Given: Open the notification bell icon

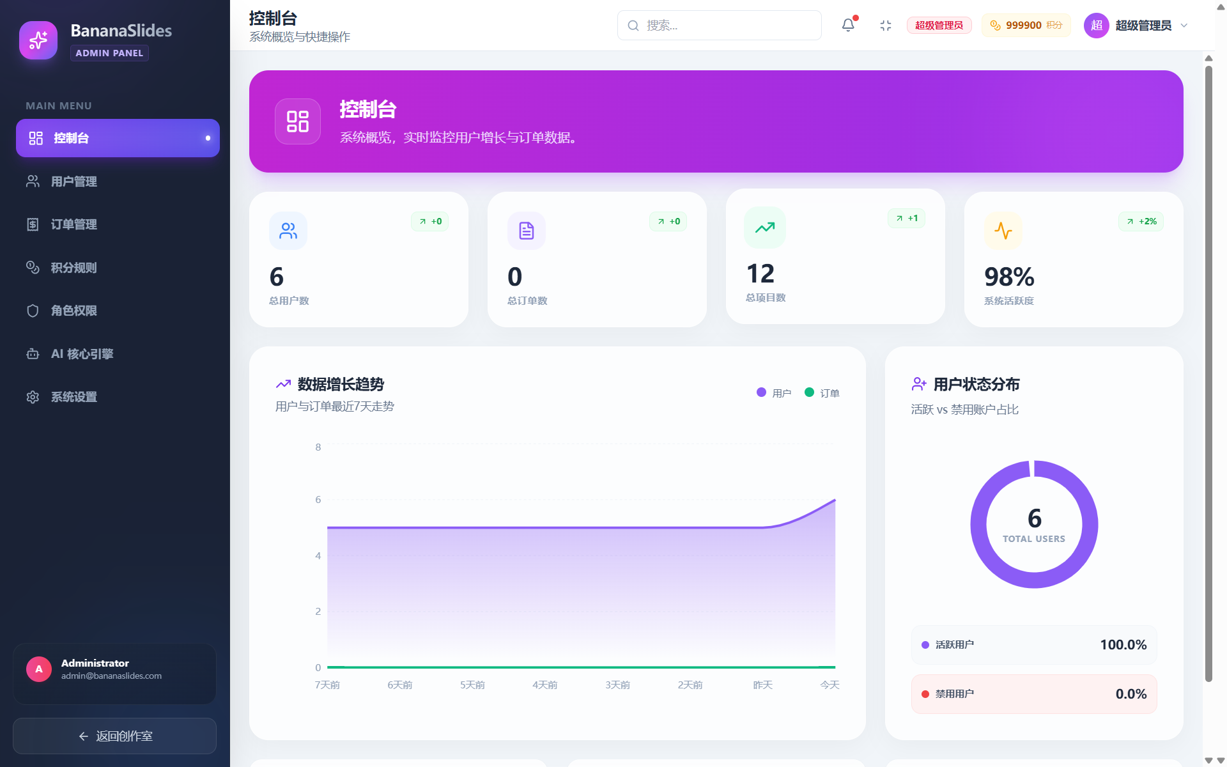Looking at the screenshot, I should point(848,25).
